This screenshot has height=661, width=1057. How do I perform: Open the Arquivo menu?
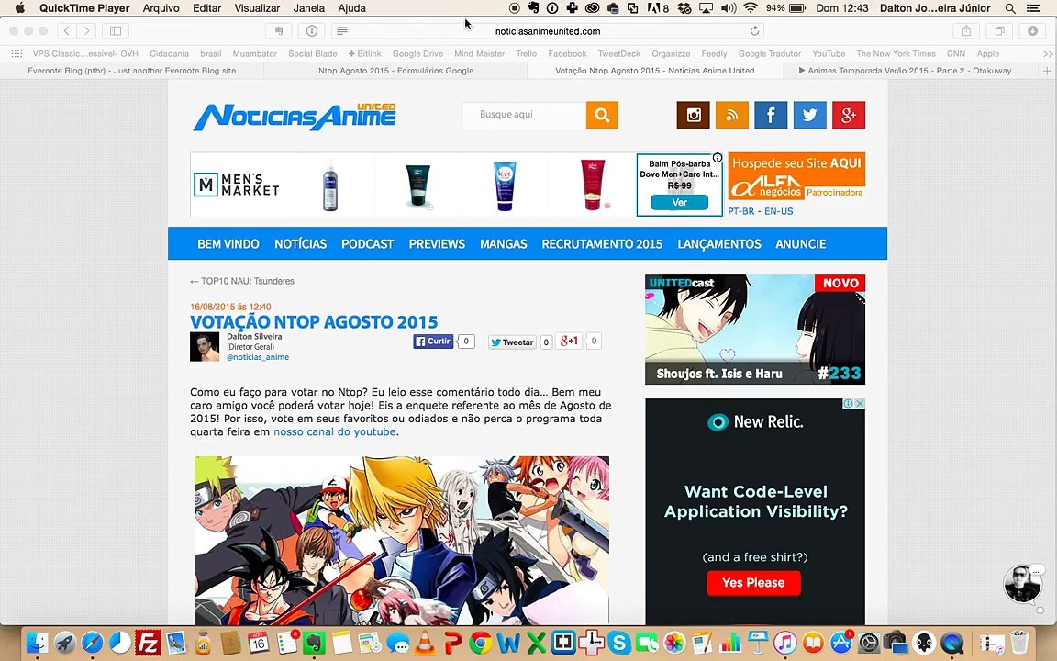tap(161, 8)
